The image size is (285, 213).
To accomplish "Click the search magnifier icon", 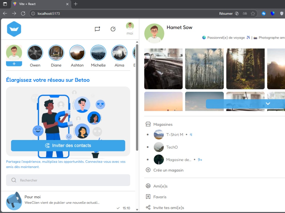I will [14, 180].
